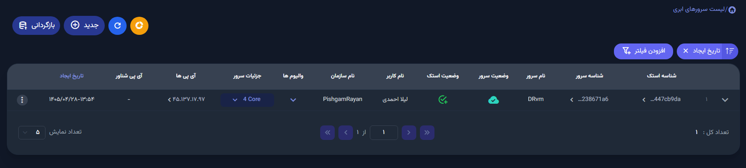Expand the 4 Core server details dropdown
746x168 pixels.
247,100
